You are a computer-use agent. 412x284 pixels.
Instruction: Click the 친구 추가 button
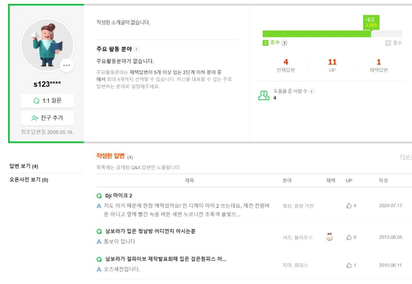point(47,118)
